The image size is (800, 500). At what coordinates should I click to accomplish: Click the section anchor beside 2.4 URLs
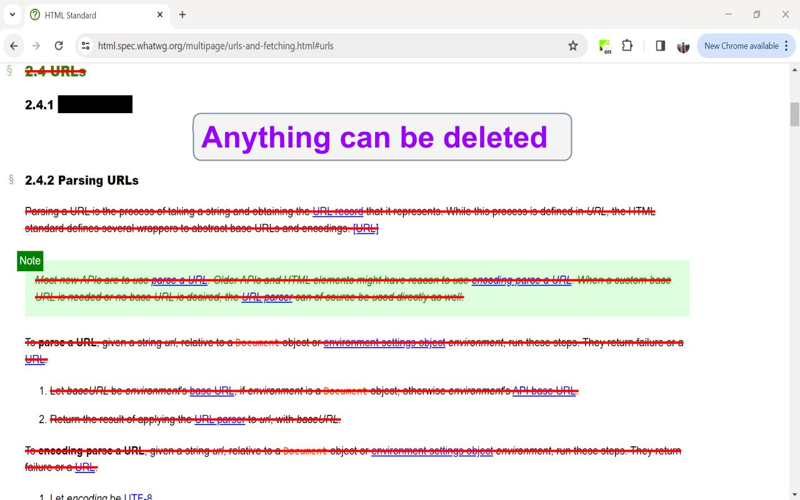pos(10,71)
